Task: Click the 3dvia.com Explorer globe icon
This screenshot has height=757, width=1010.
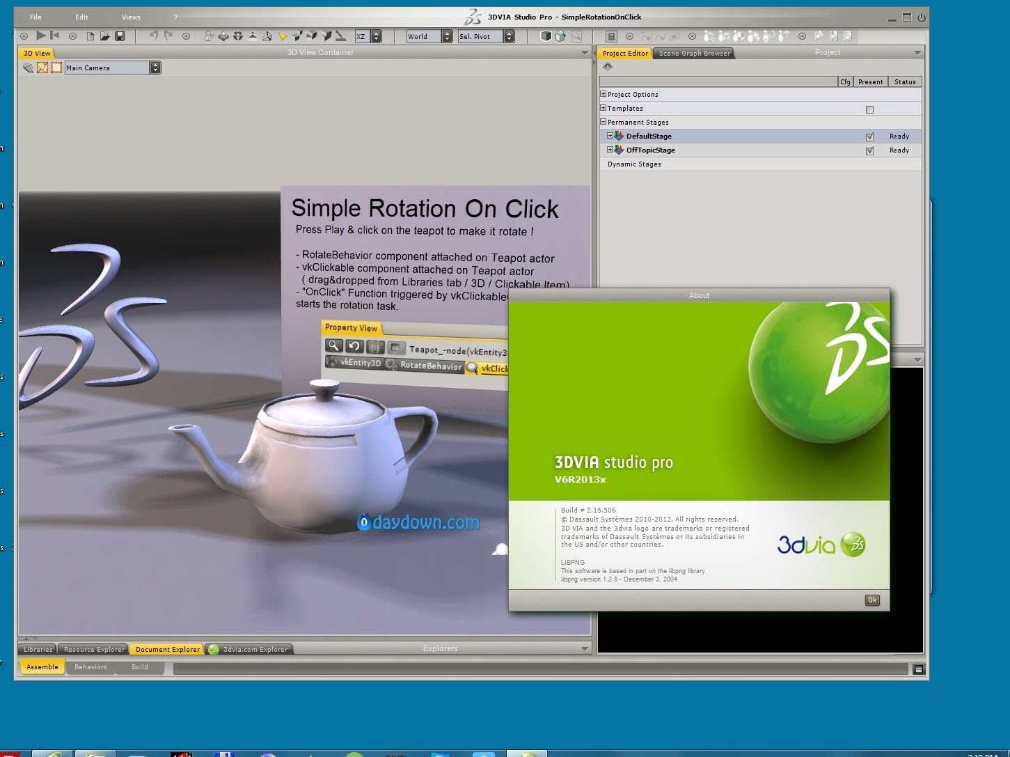Action: (x=214, y=649)
